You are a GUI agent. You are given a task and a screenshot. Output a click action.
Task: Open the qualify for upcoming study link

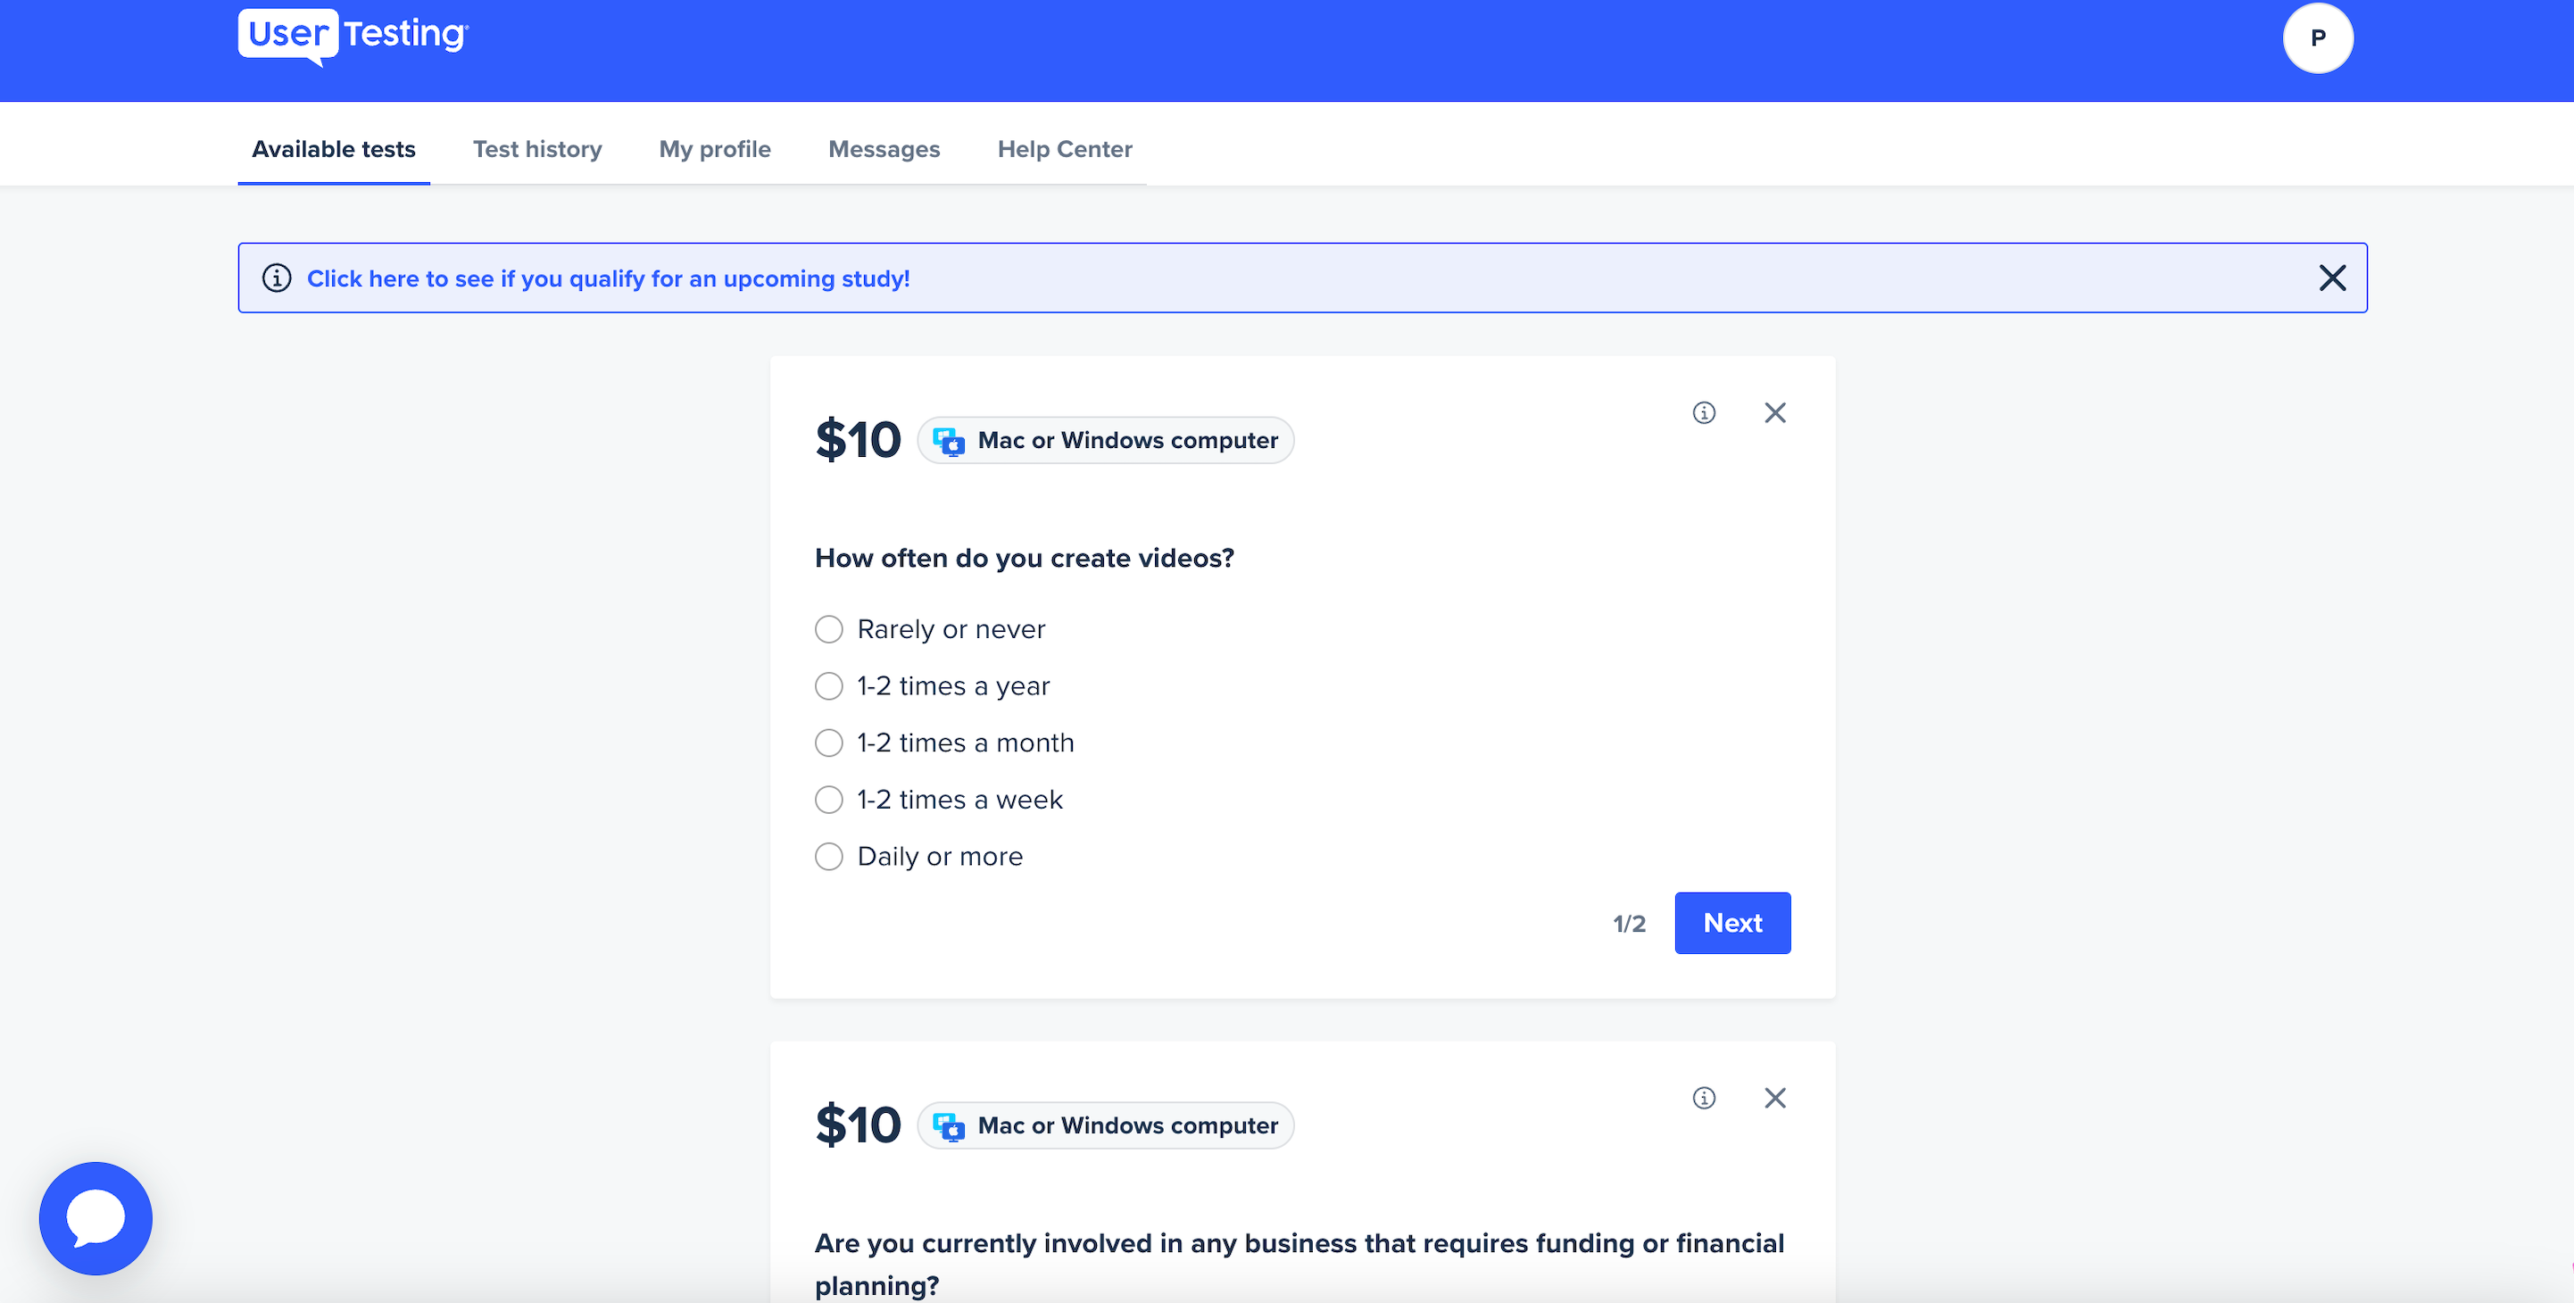click(x=609, y=278)
